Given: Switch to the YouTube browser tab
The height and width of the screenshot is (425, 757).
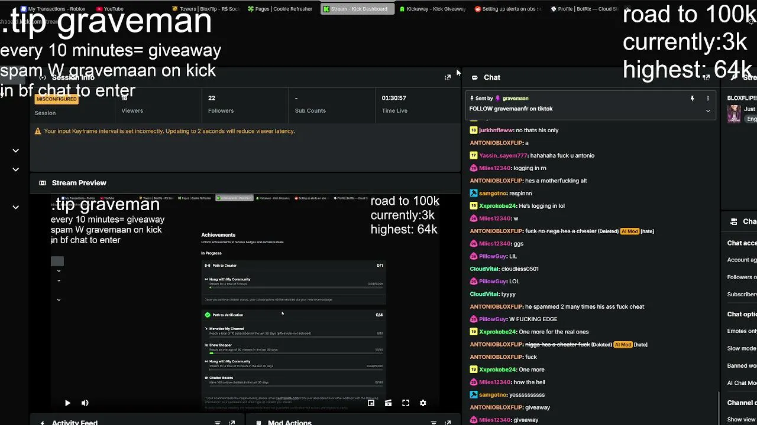Looking at the screenshot, I should pos(110,9).
